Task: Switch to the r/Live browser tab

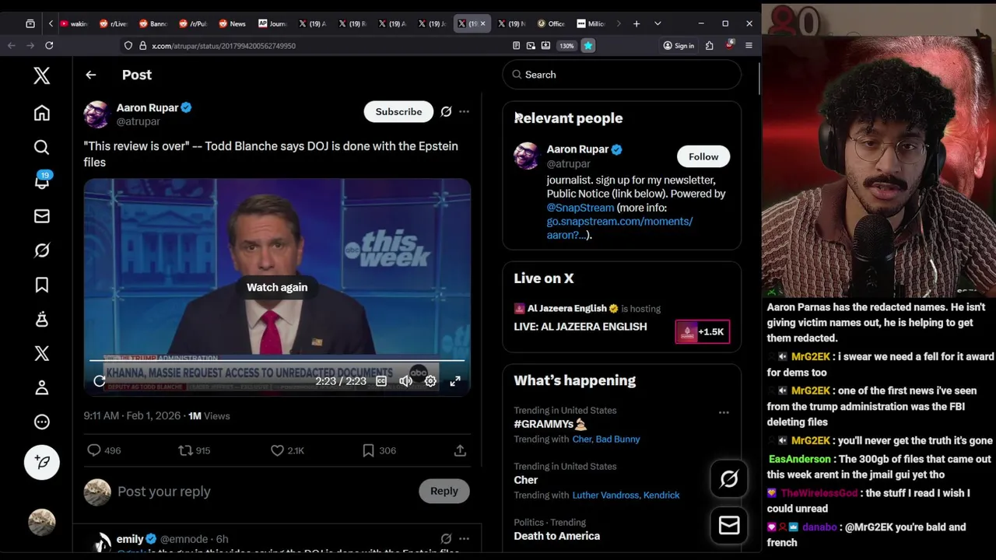Action: [x=114, y=24]
